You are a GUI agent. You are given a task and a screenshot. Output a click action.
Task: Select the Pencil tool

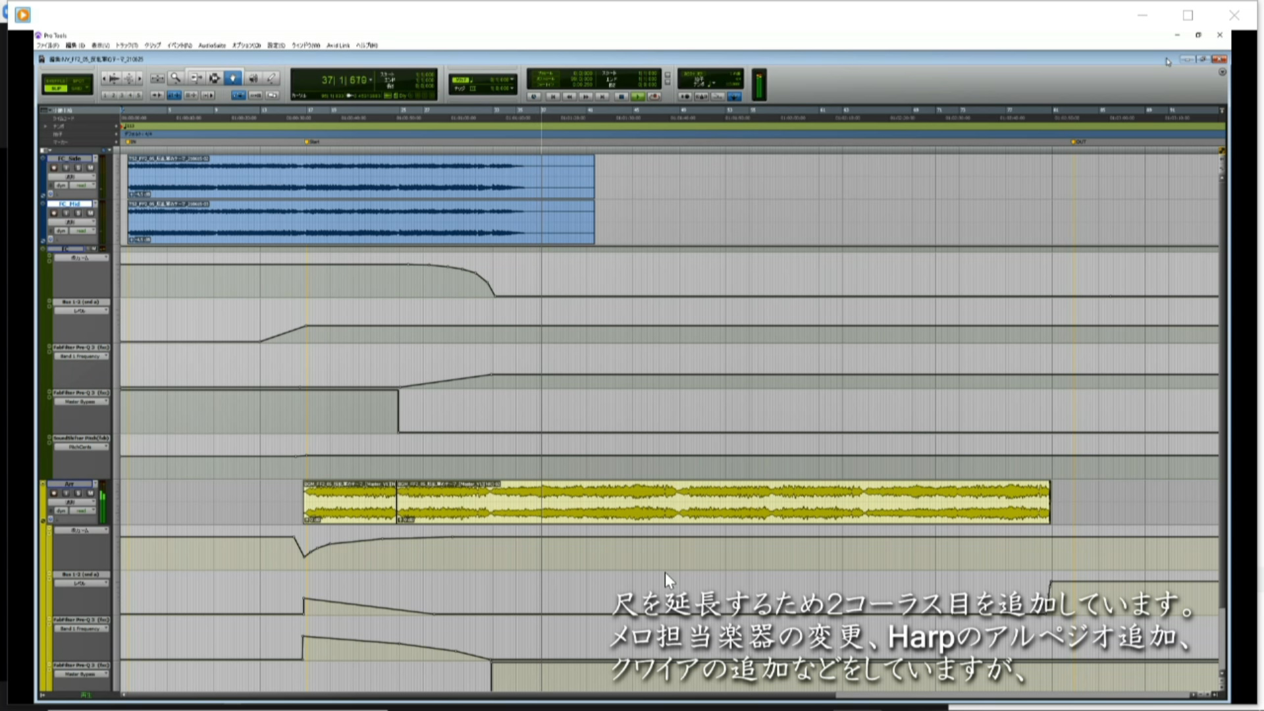tap(272, 78)
